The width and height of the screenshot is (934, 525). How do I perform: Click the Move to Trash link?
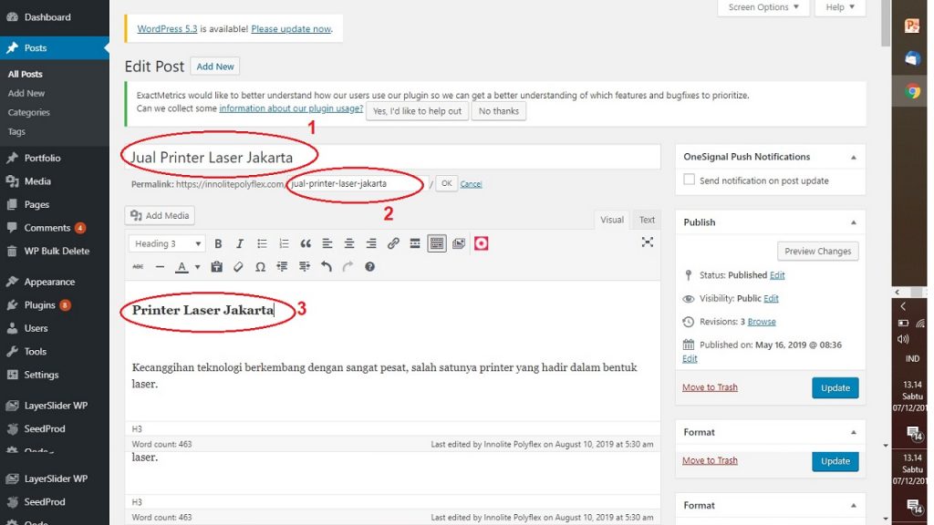710,387
